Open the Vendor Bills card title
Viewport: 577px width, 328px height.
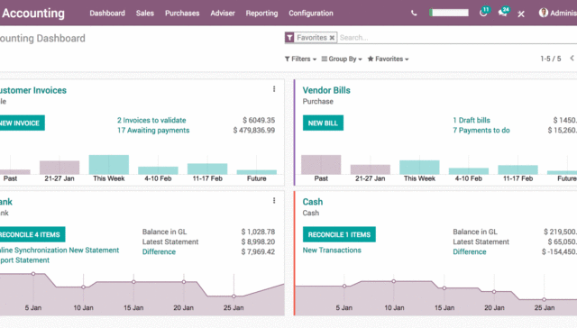[326, 90]
